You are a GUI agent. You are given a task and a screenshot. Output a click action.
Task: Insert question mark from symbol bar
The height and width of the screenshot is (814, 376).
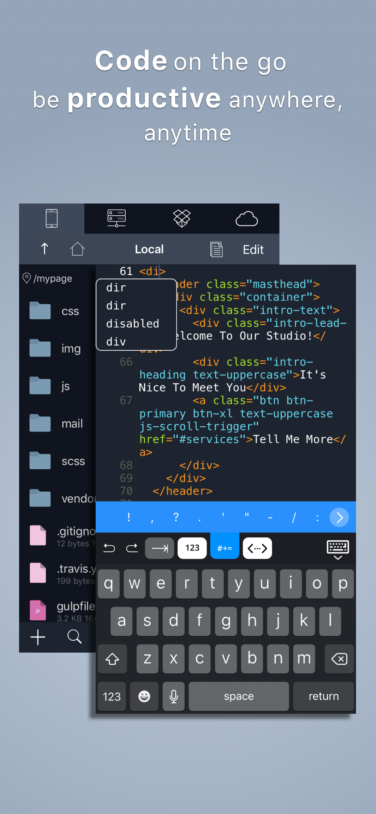[176, 517]
